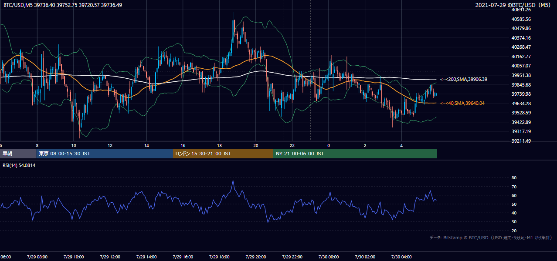The image size is (557, 261).
Task: Click price axis value 40268.47
Action: (x=521, y=47)
